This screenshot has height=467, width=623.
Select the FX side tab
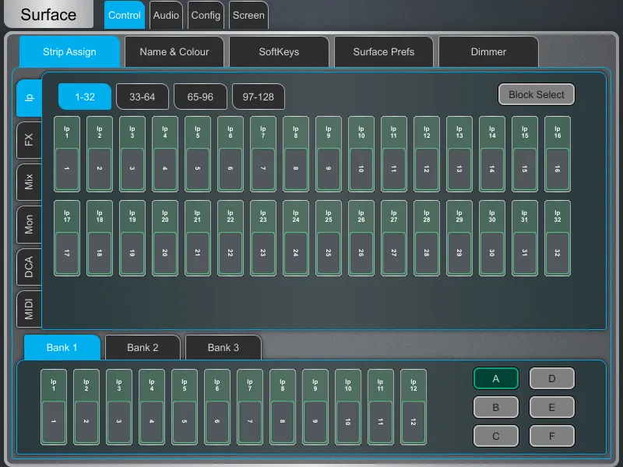29,140
